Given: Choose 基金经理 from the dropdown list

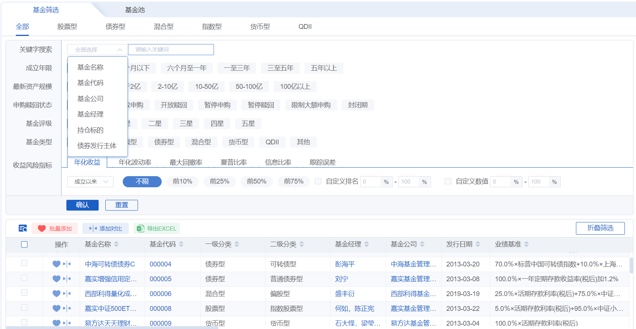Looking at the screenshot, I should coord(90,114).
